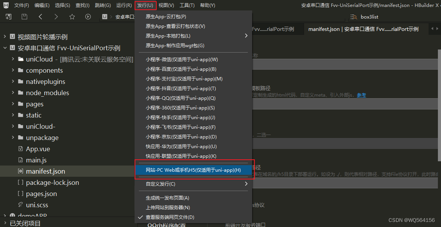Open the 视图(V) menu
The image size is (441, 227).
click(166, 5)
